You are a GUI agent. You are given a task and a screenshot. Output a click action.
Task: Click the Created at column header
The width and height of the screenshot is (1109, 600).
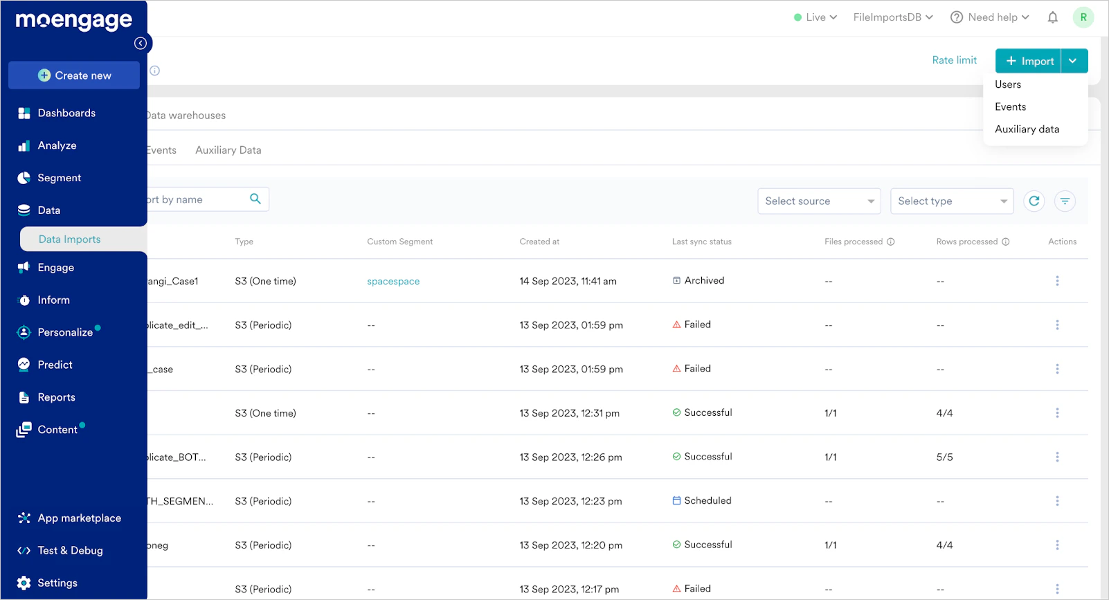tap(539, 242)
